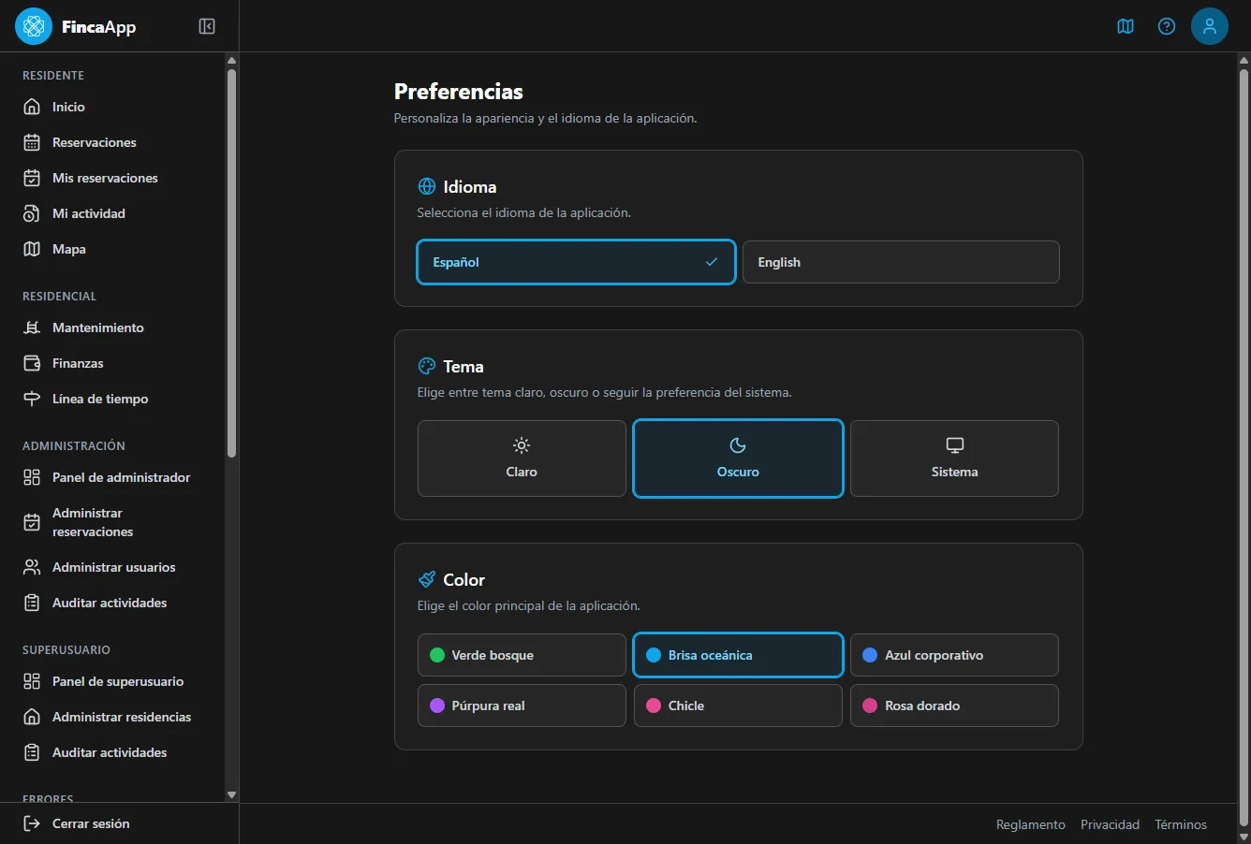Select English language option
The image size is (1251, 844).
[x=901, y=262]
